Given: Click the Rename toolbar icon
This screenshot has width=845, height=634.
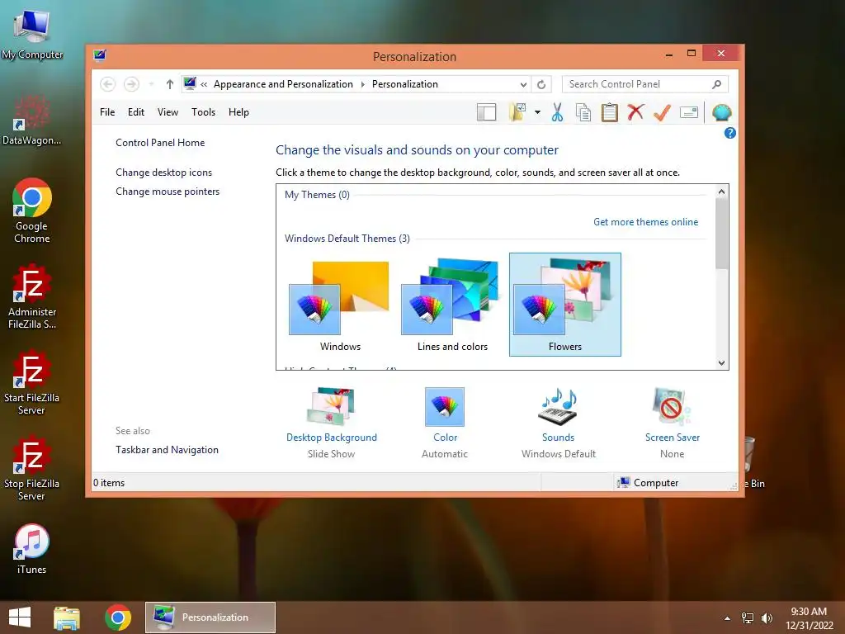Looking at the screenshot, I should [689, 112].
